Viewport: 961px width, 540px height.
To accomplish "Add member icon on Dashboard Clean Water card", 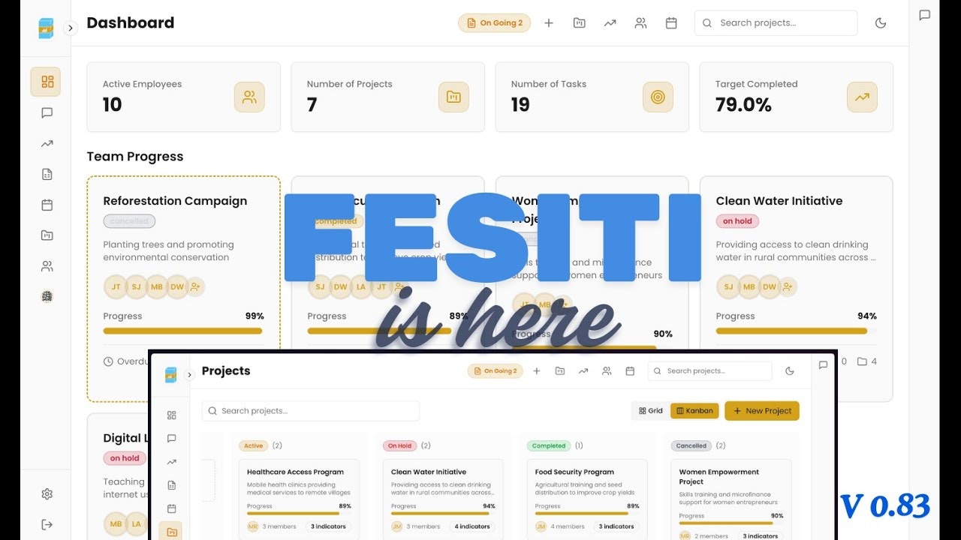I will 787,286.
